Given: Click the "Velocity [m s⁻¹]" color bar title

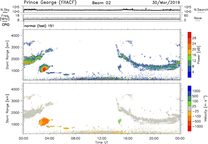Looking at the screenshot, I should (205, 109).
